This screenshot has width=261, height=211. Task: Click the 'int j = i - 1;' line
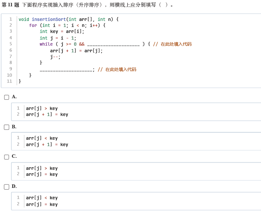click(x=58, y=38)
